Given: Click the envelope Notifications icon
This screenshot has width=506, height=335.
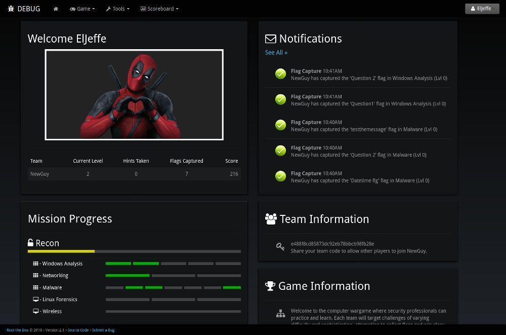Looking at the screenshot, I should point(270,39).
